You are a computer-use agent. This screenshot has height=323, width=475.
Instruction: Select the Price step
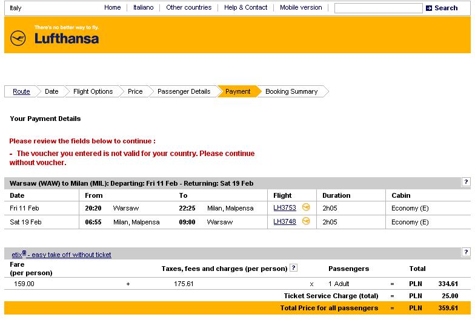click(x=135, y=91)
